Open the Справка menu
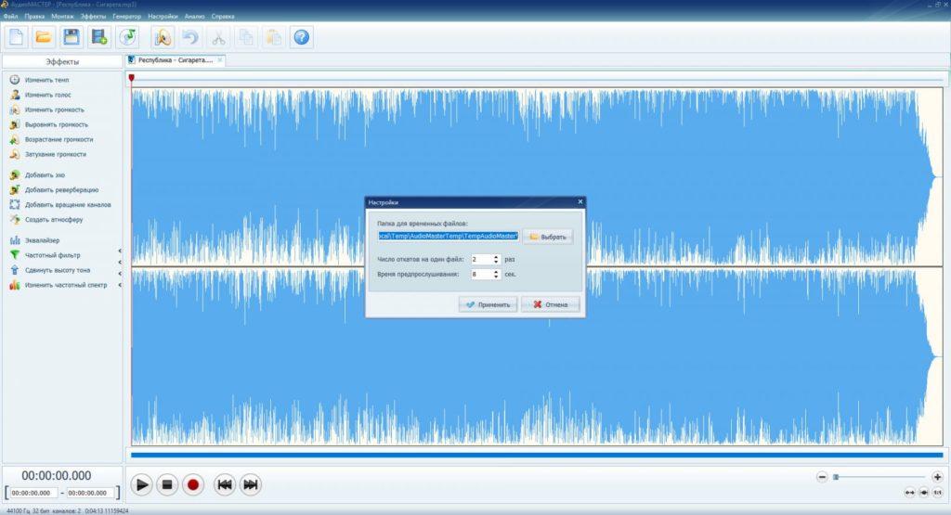The width and height of the screenshot is (951, 515). (x=223, y=17)
